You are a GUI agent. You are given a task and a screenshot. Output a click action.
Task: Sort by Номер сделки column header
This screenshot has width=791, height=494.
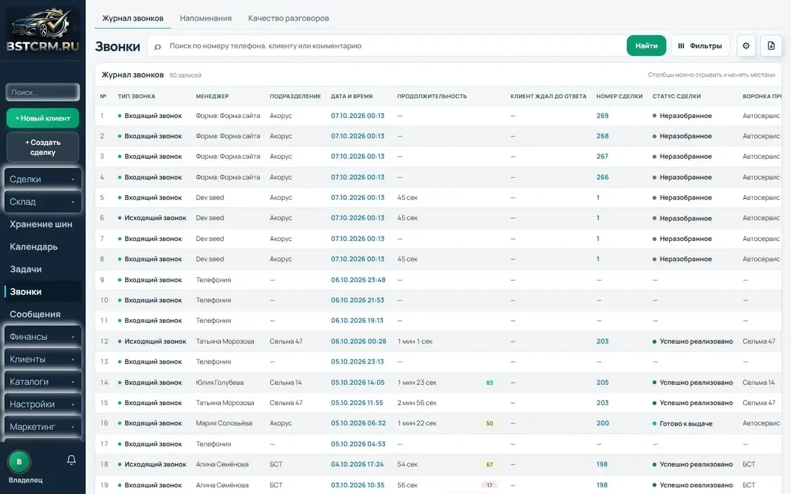(x=619, y=96)
